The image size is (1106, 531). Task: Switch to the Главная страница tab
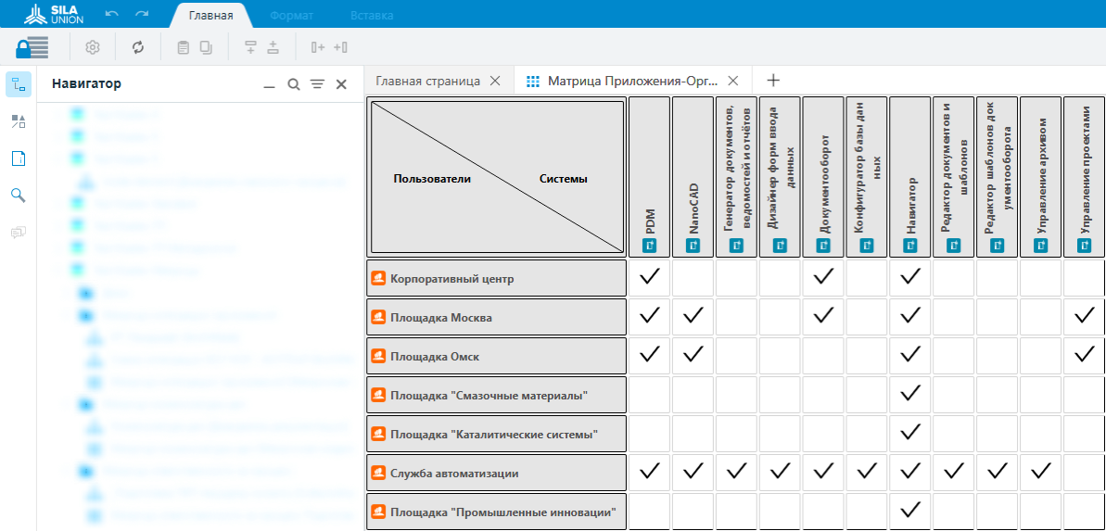427,81
